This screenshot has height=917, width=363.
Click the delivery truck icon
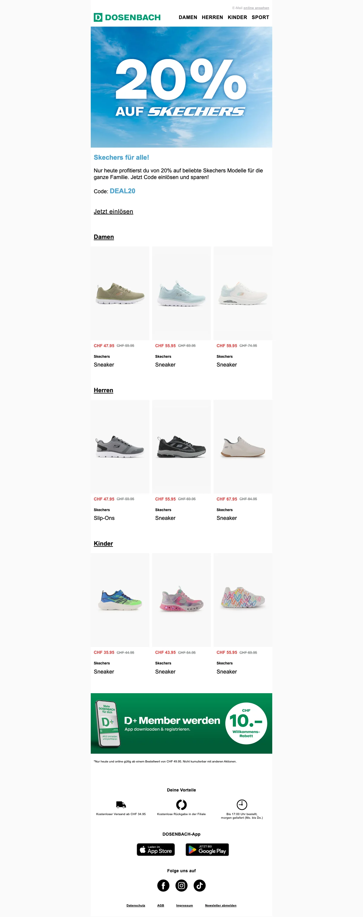pyautogui.click(x=121, y=804)
